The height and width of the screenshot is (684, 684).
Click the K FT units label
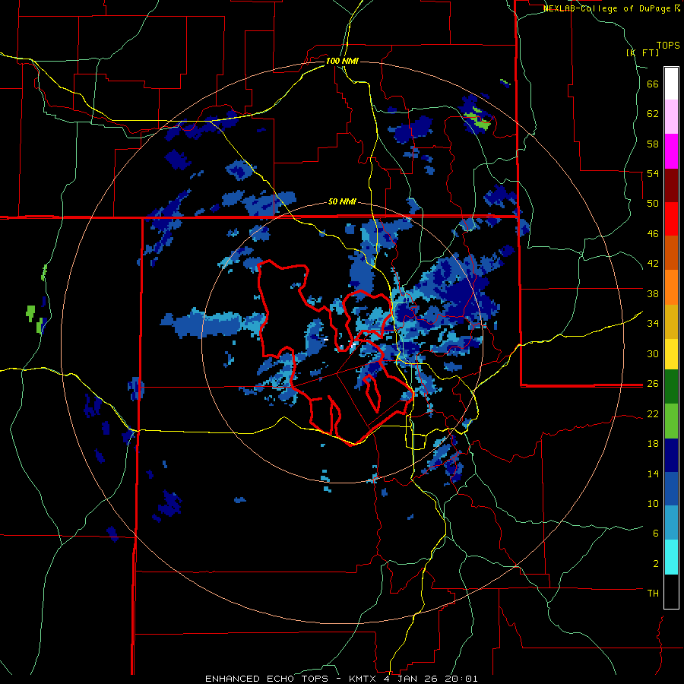pos(642,52)
